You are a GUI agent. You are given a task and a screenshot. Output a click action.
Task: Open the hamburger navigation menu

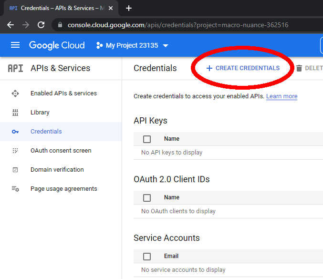(15, 45)
